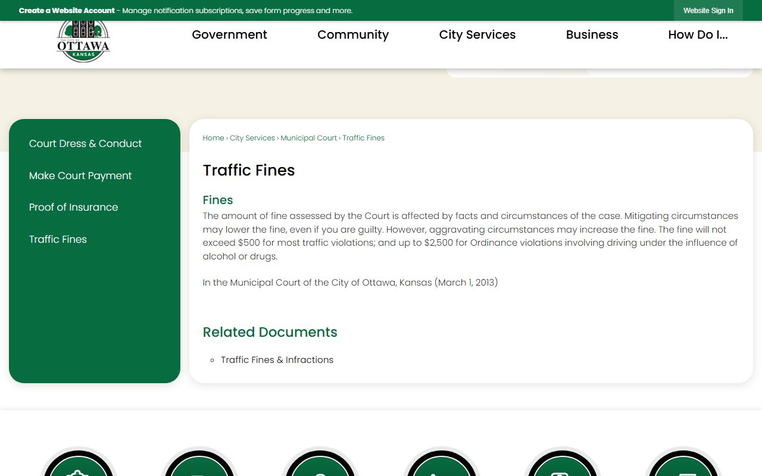
Task: Open the Government menu
Action: [229, 35]
